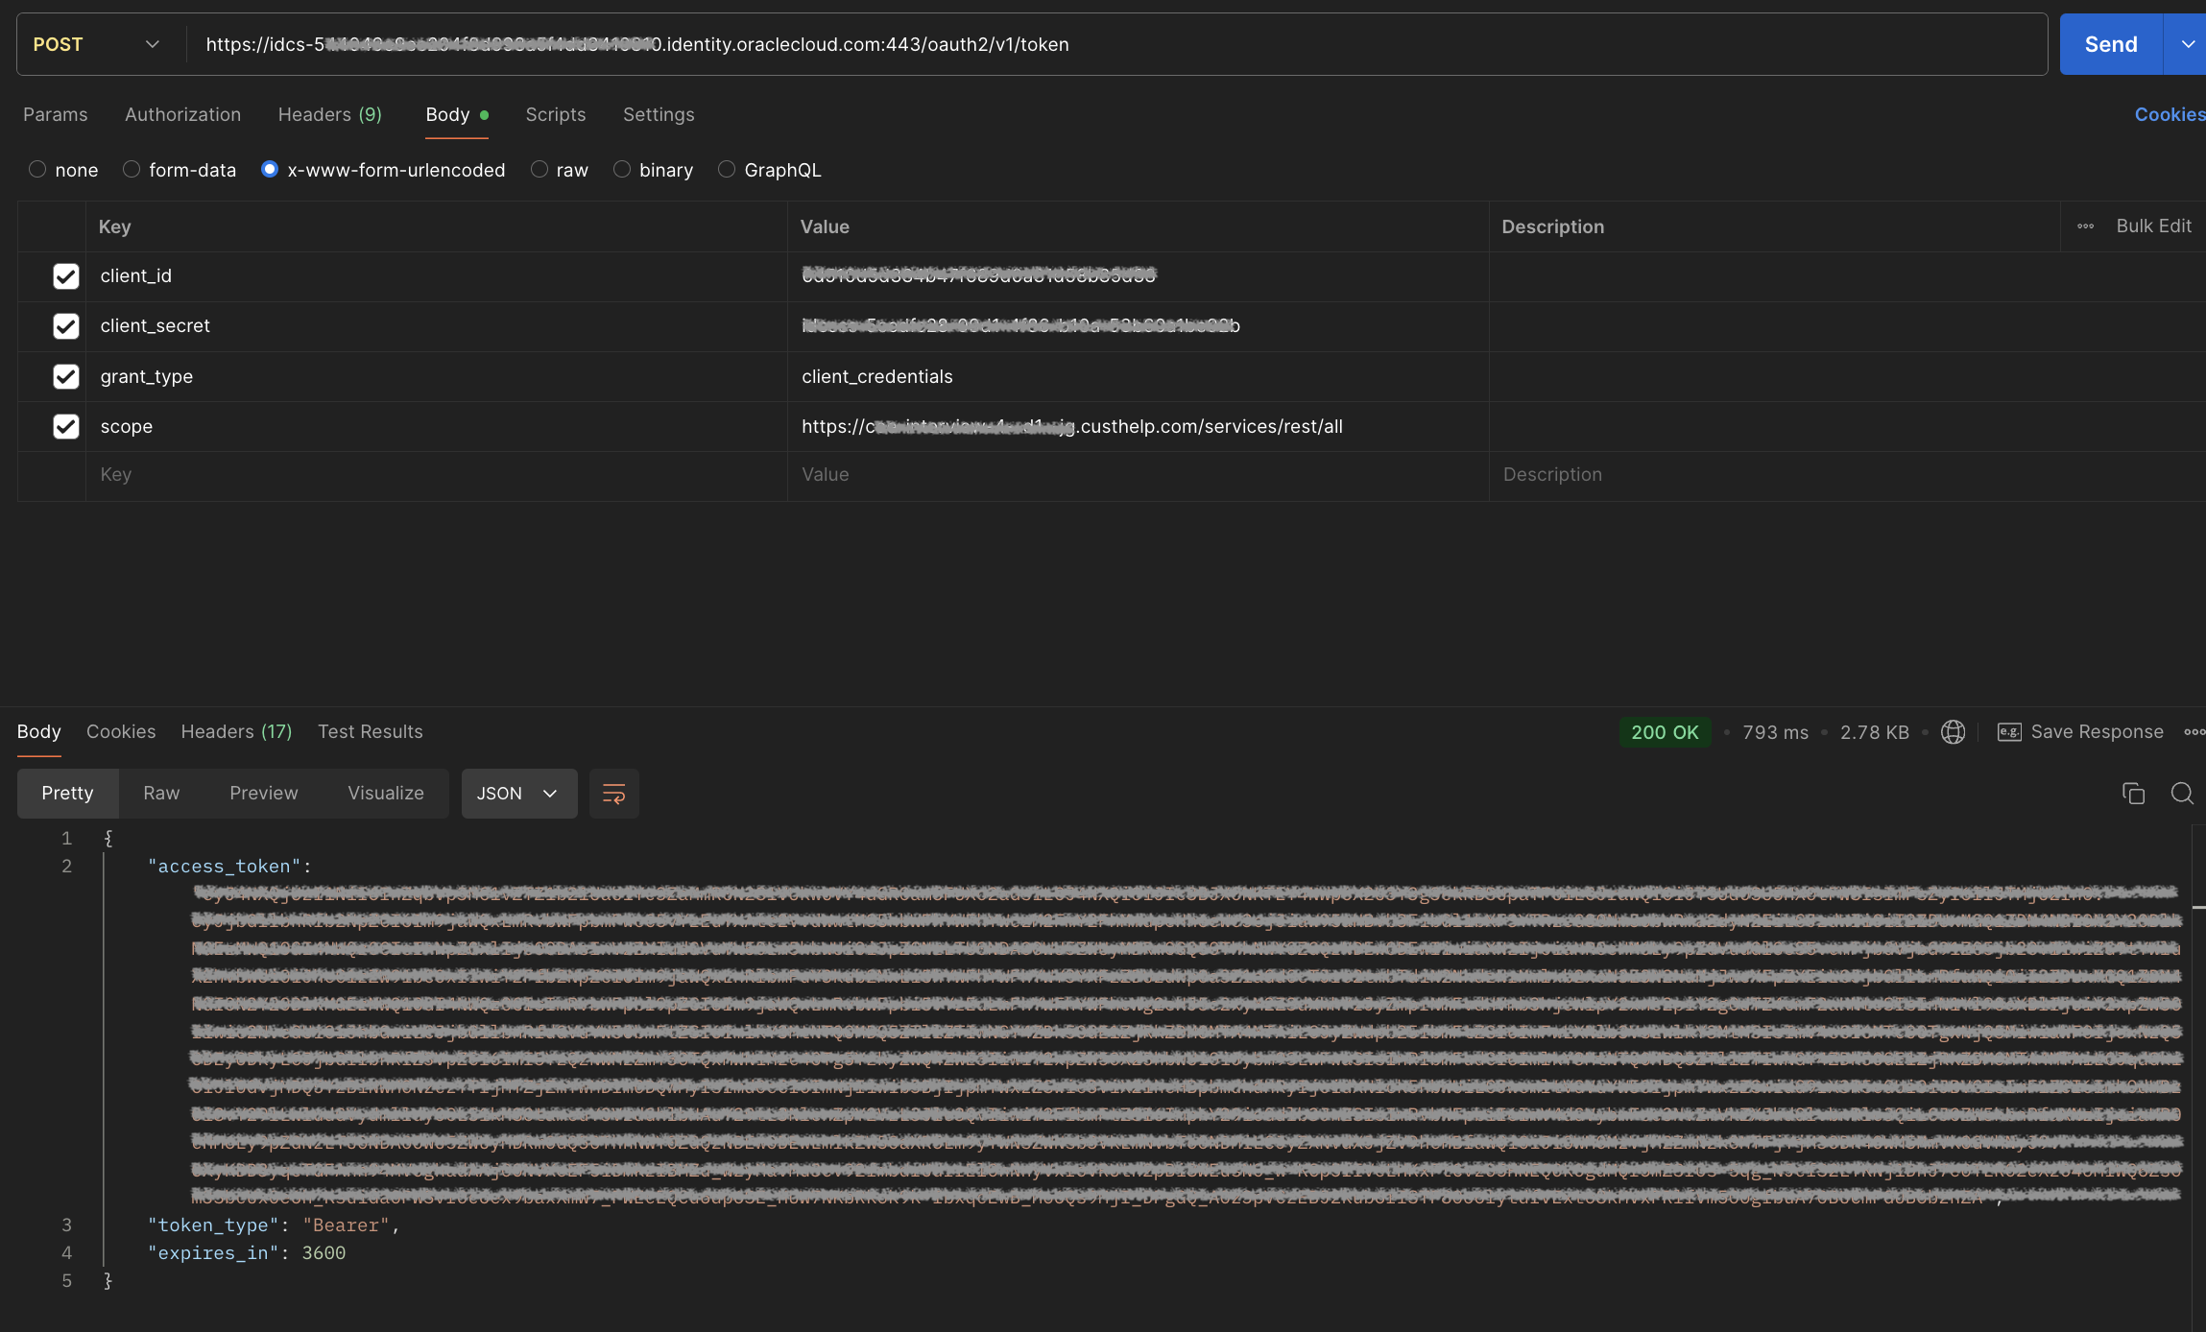Uncheck the scope parameter row

[65, 426]
